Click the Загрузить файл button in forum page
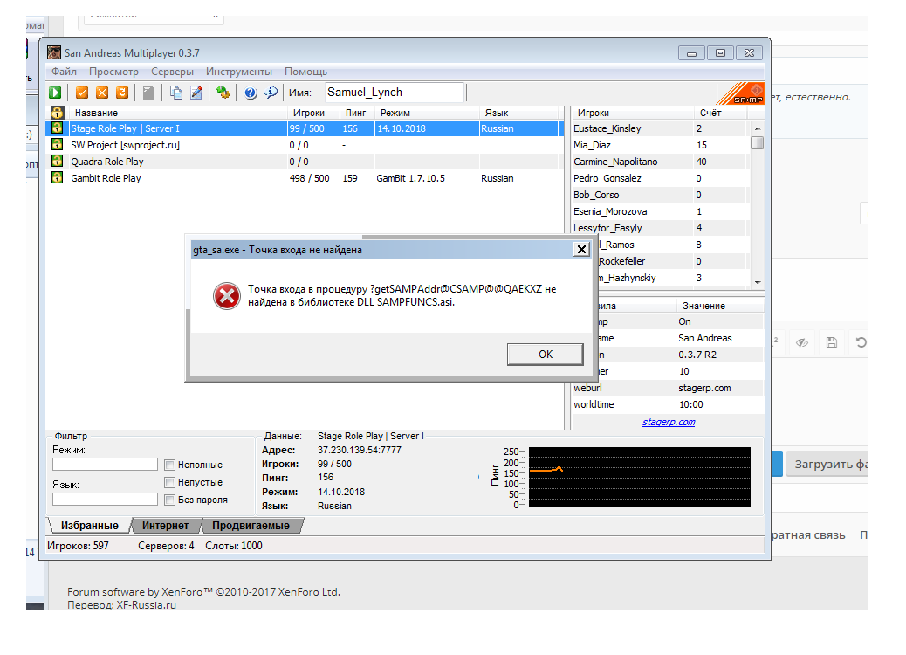This screenshot has height=655, width=906. (827, 464)
